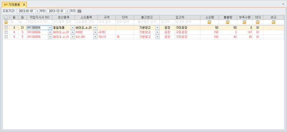Sort by the 규격 column header
Screen dimensions: 287x132
(x=107, y=18)
